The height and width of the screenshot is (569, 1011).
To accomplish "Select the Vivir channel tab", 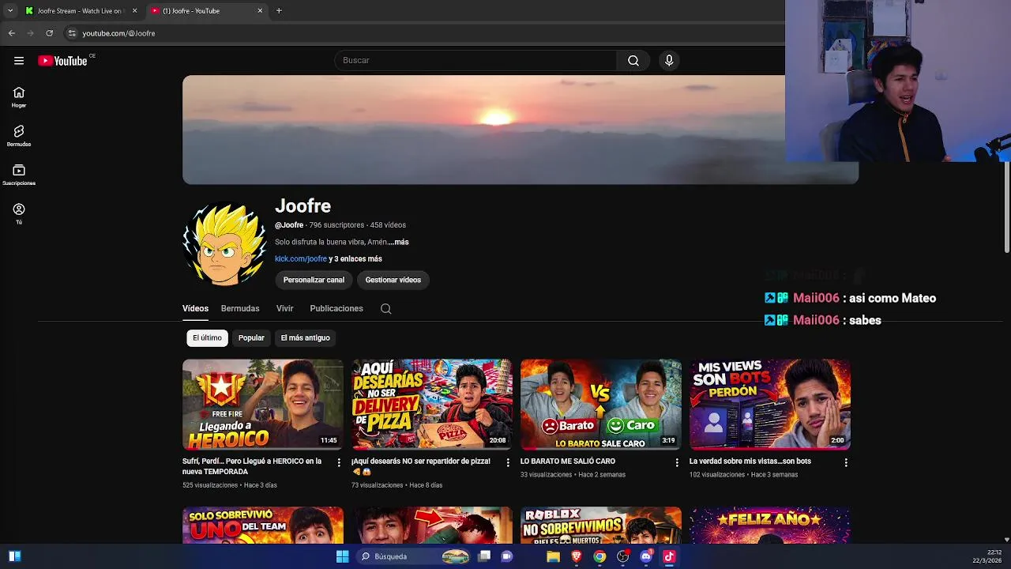I will tap(284, 309).
